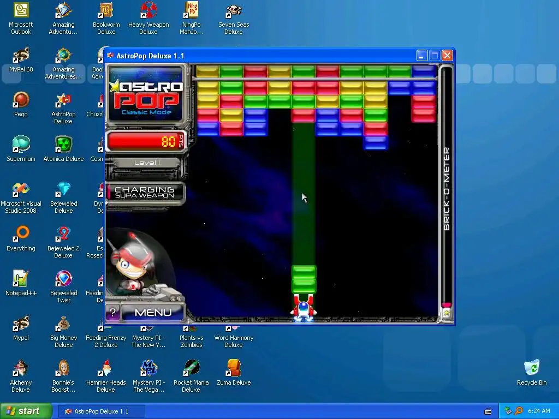Click the red and white spaceship
Image resolution: width=559 pixels, height=419 pixels.
[x=304, y=308]
